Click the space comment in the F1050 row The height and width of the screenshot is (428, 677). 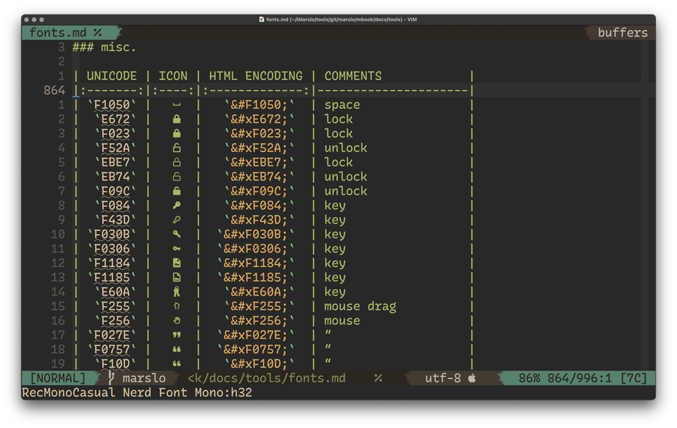tap(342, 105)
